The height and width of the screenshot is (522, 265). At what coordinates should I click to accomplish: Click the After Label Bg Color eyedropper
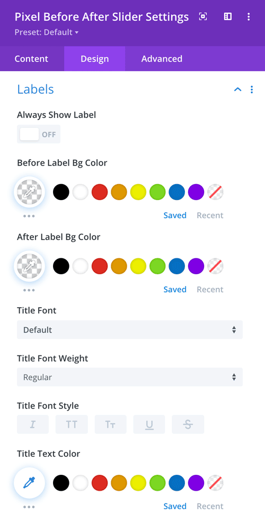[x=29, y=266]
